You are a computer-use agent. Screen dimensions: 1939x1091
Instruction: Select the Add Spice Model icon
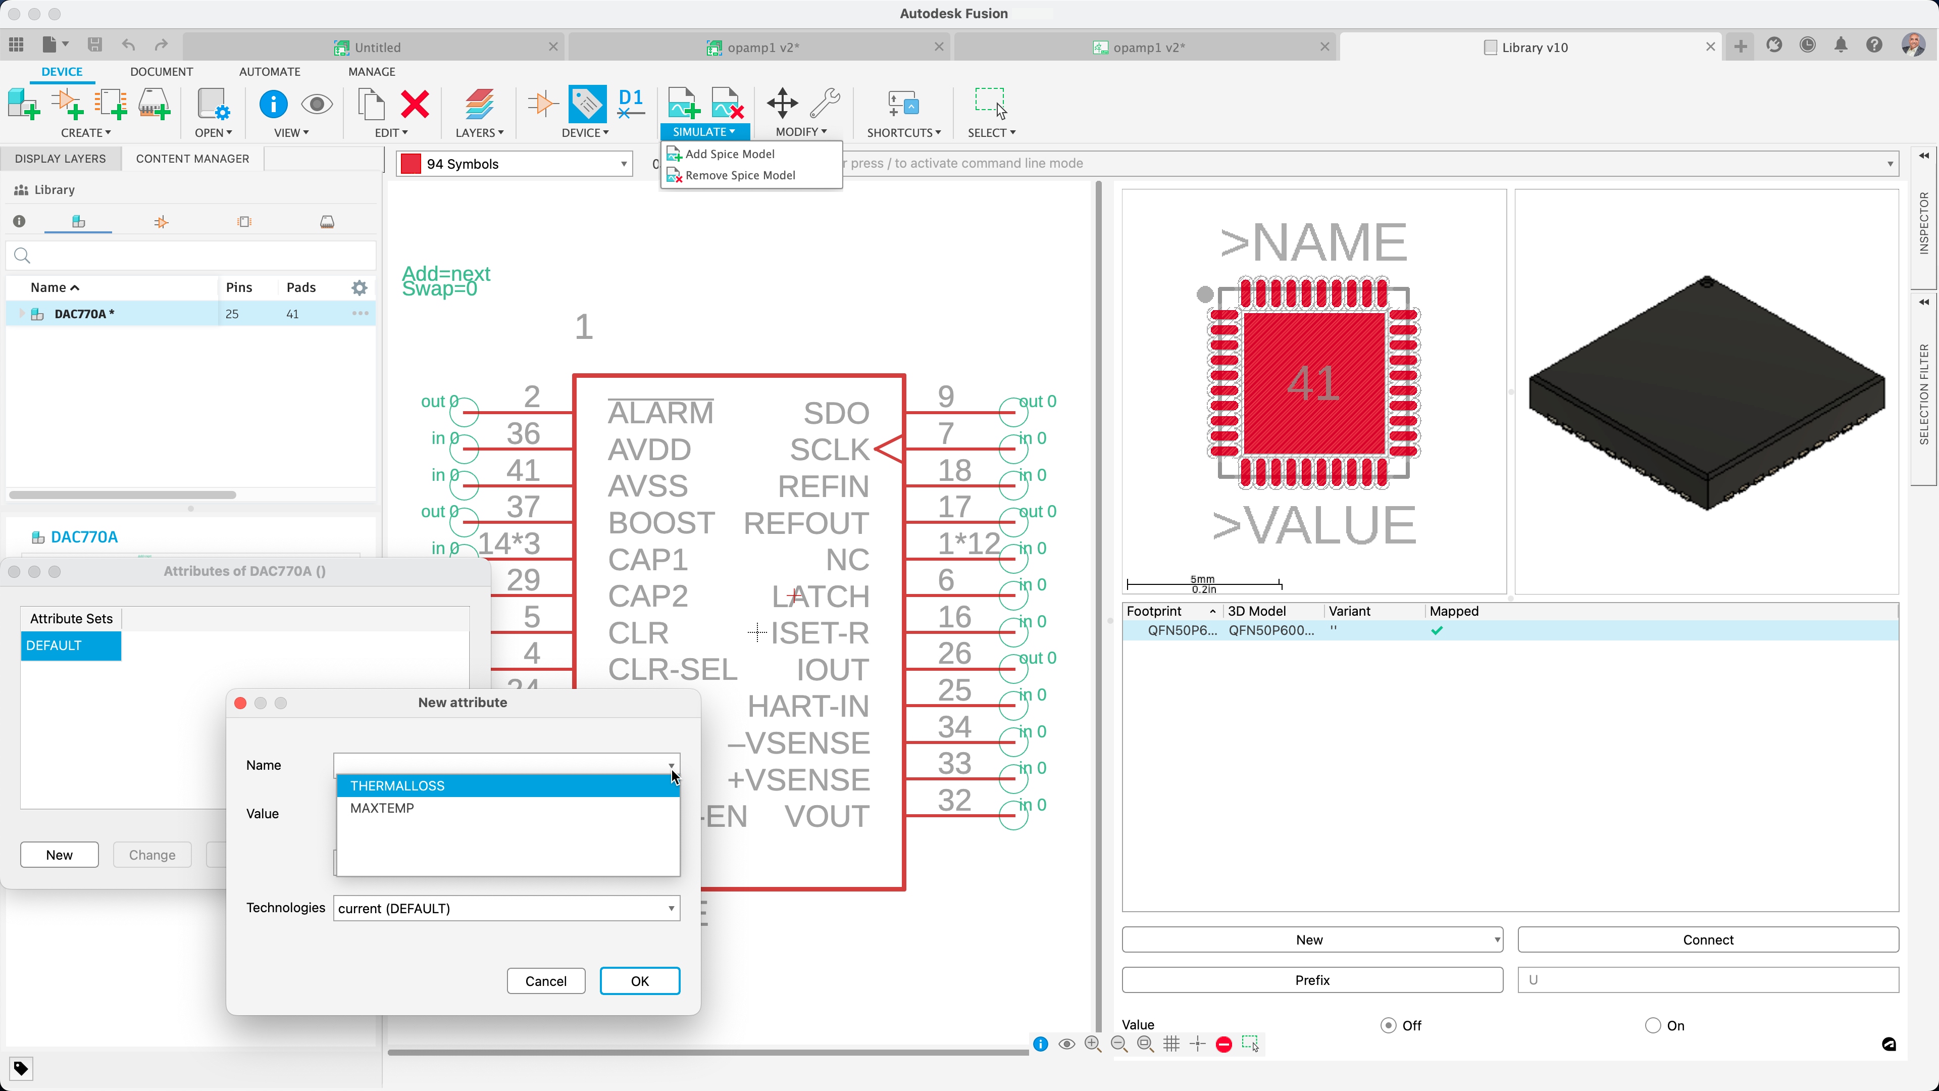[682, 103]
